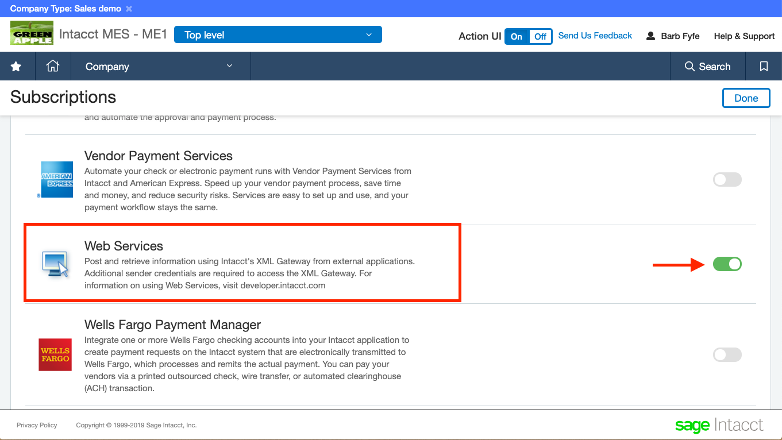Enable the Wells Fargo Payment Manager toggle
The image size is (782, 440).
727,354
